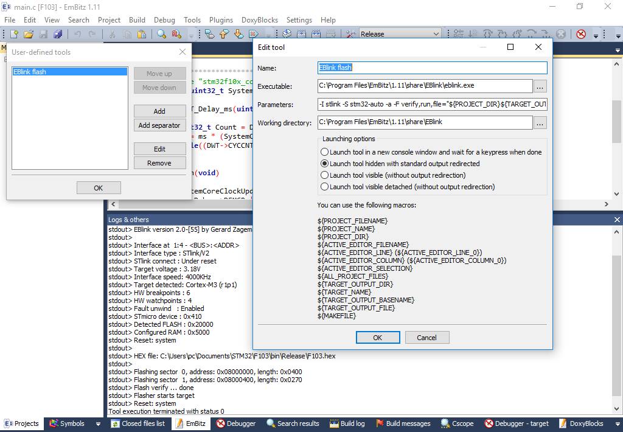623x432 pixels.
Task: Click the Parameters input field
Action: coord(433,104)
